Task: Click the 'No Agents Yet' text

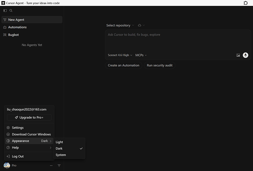Action: [x=32, y=45]
